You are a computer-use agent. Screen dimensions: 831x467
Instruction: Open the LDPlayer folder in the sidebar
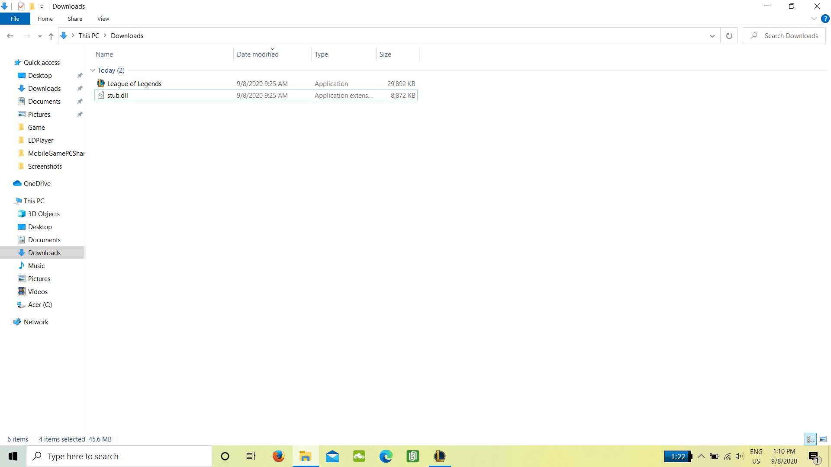(x=41, y=141)
